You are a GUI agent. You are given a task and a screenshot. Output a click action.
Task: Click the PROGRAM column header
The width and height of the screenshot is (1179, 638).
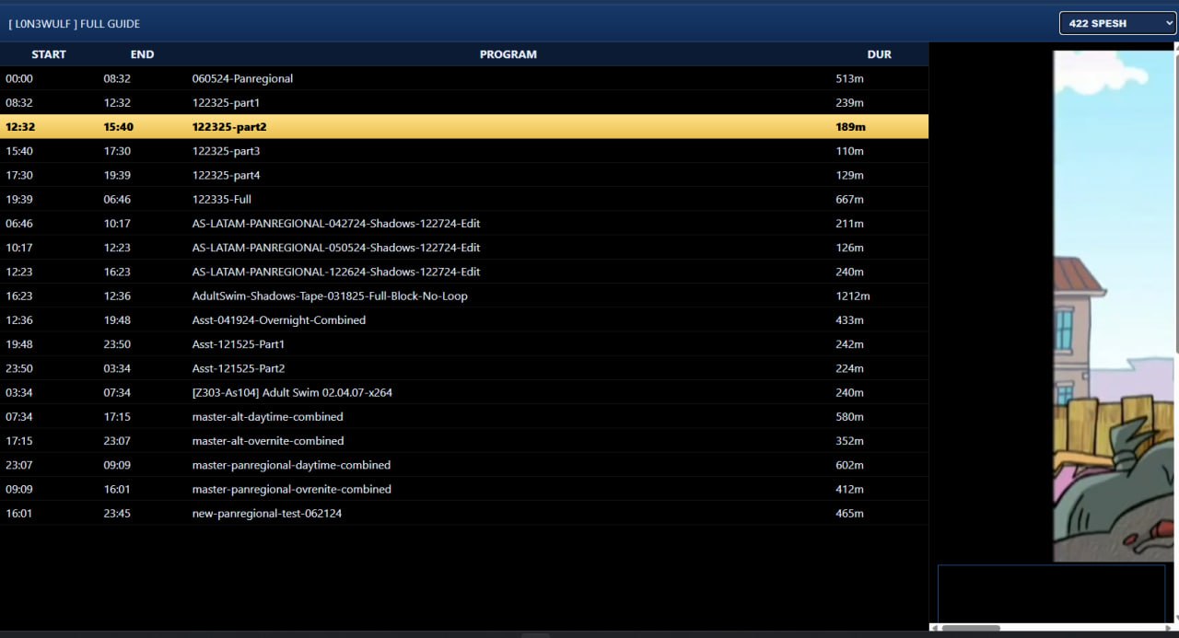click(x=508, y=54)
